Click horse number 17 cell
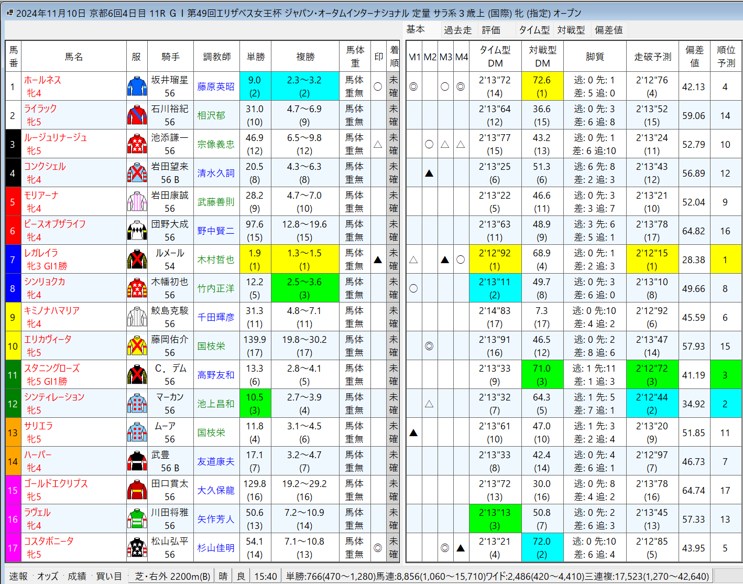Image resolution: width=743 pixels, height=584 pixels. [x=13, y=548]
